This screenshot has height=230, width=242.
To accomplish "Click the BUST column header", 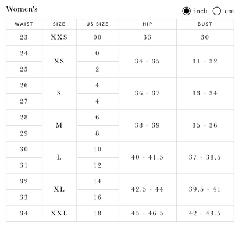I will pyautogui.click(x=205, y=24).
